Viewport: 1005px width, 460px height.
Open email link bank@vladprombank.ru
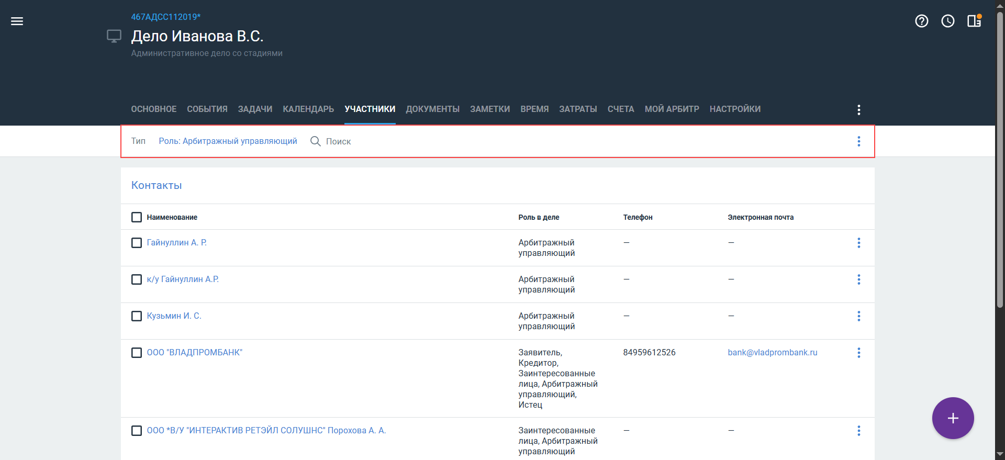point(772,353)
